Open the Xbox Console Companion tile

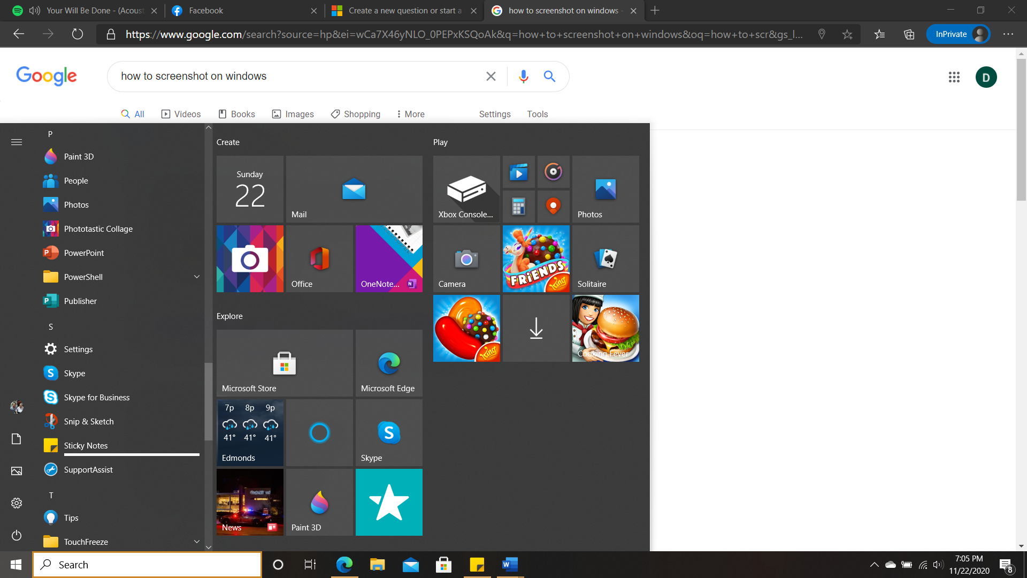point(466,189)
